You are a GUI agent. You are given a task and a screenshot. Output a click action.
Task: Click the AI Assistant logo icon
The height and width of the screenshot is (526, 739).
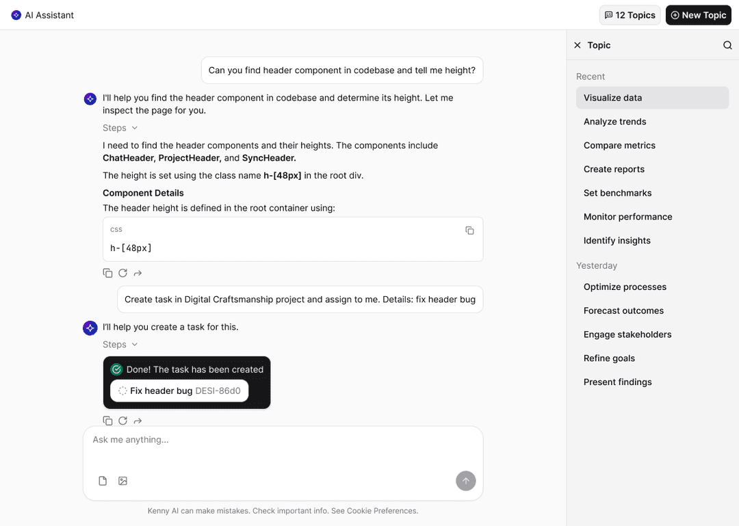point(16,14)
